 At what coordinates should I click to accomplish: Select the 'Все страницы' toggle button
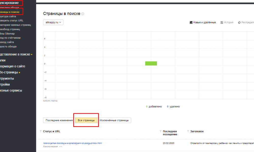pyautogui.click(x=86, y=120)
